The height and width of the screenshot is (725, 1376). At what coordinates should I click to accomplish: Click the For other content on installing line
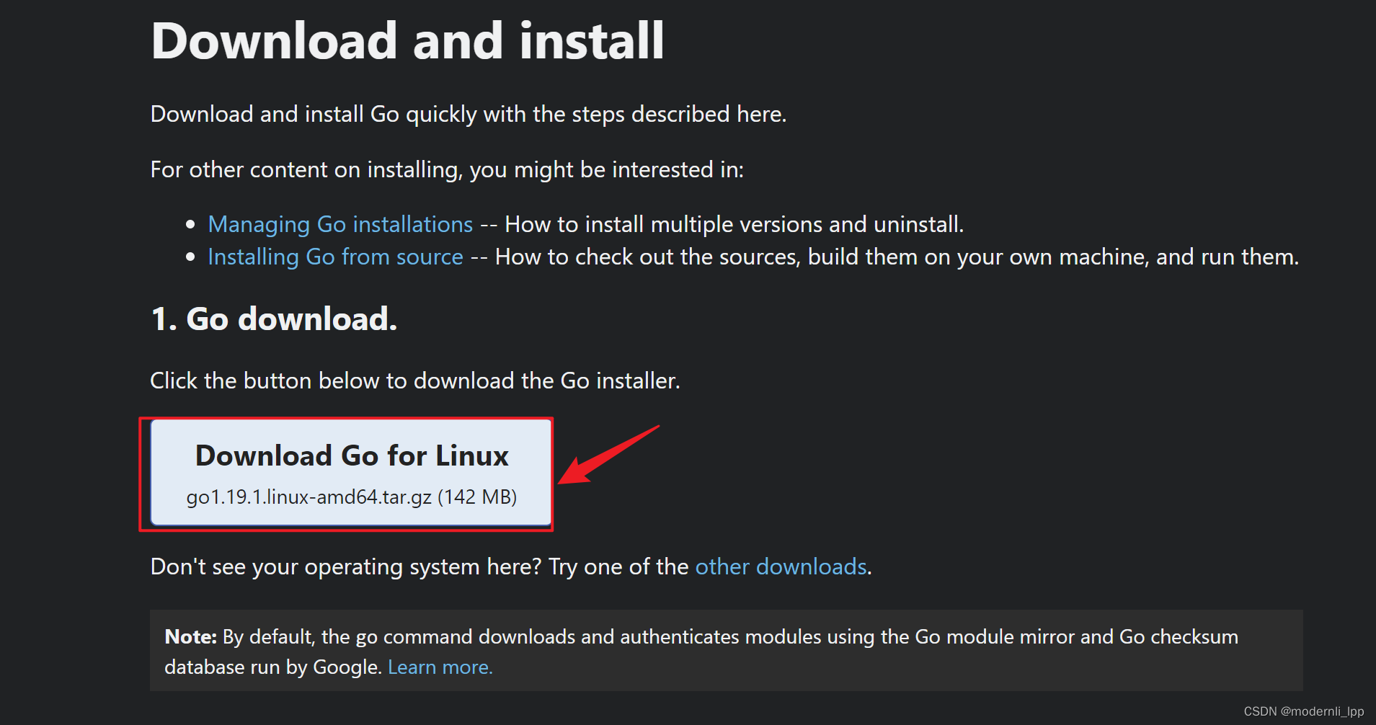pyautogui.click(x=447, y=170)
